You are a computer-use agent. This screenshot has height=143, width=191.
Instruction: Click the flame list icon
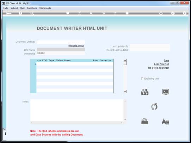click(x=166, y=122)
